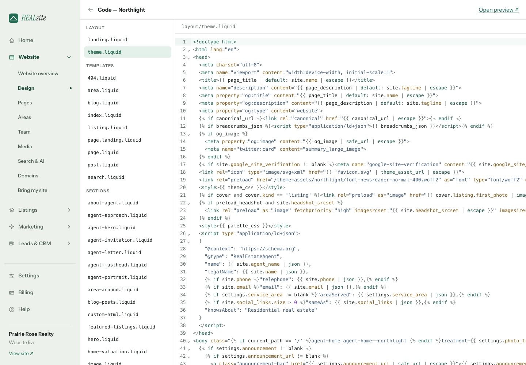This screenshot has width=526, height=365.
Task: Go back using the arrow beside Code
Action: pos(91,10)
